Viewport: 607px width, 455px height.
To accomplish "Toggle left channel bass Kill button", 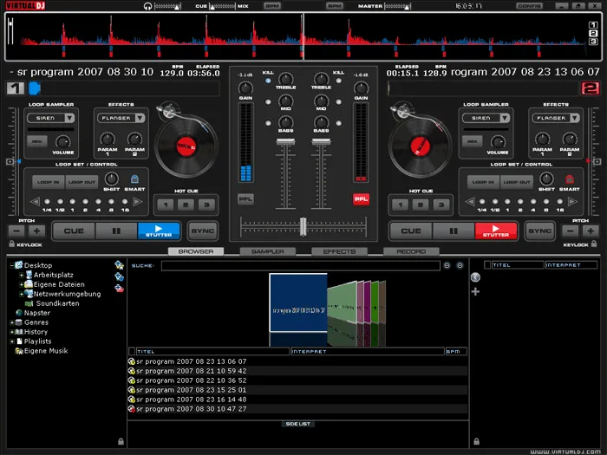I will pos(268,123).
